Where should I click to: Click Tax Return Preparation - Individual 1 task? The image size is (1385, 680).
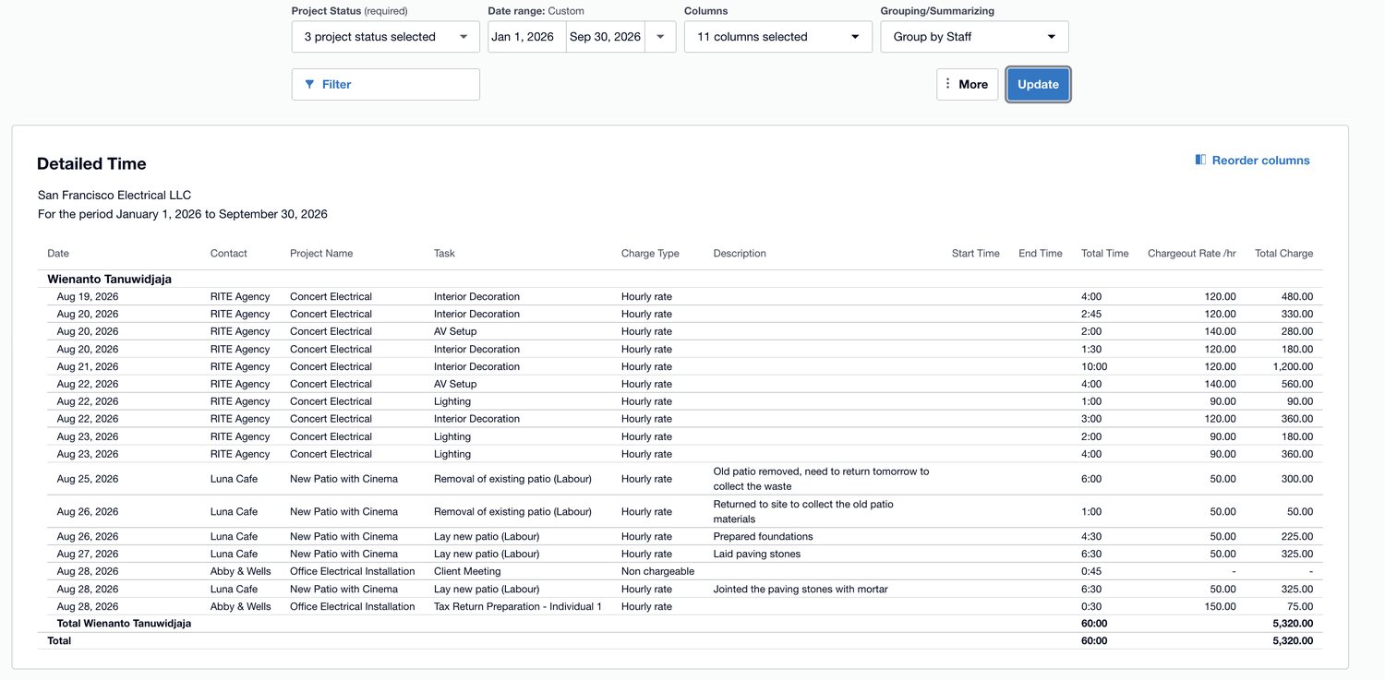click(518, 606)
